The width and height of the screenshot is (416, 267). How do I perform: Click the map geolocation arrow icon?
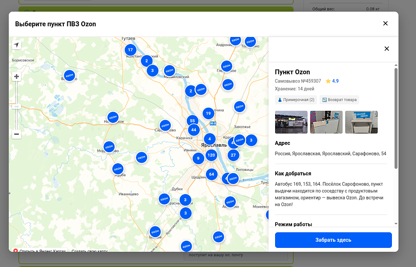pyautogui.click(x=16, y=45)
